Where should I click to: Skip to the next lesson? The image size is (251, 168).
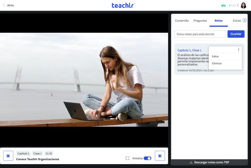(x=160, y=156)
